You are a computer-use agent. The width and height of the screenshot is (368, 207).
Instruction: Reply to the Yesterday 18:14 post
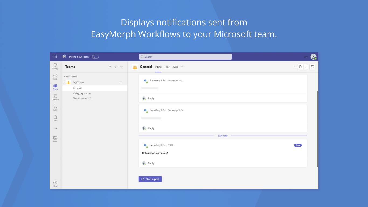[151, 128]
